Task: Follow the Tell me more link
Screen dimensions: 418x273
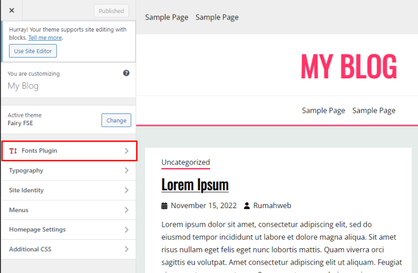Action: (x=45, y=38)
